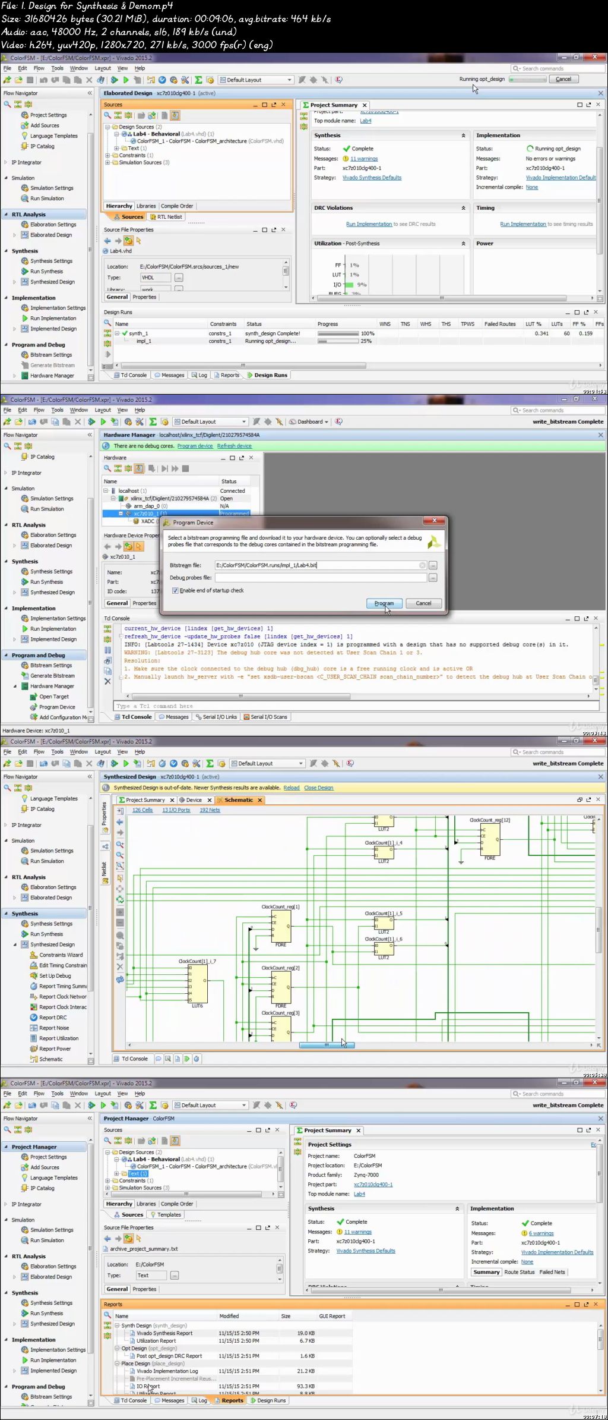608x1420 pixels.
Task: Expand Simulation Sources in Elaborated Design Sources tree
Action: coord(107,162)
